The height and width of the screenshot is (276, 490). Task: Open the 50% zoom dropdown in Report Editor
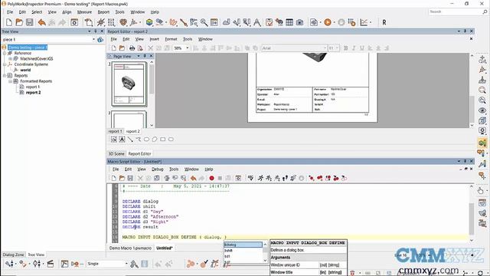(x=187, y=48)
